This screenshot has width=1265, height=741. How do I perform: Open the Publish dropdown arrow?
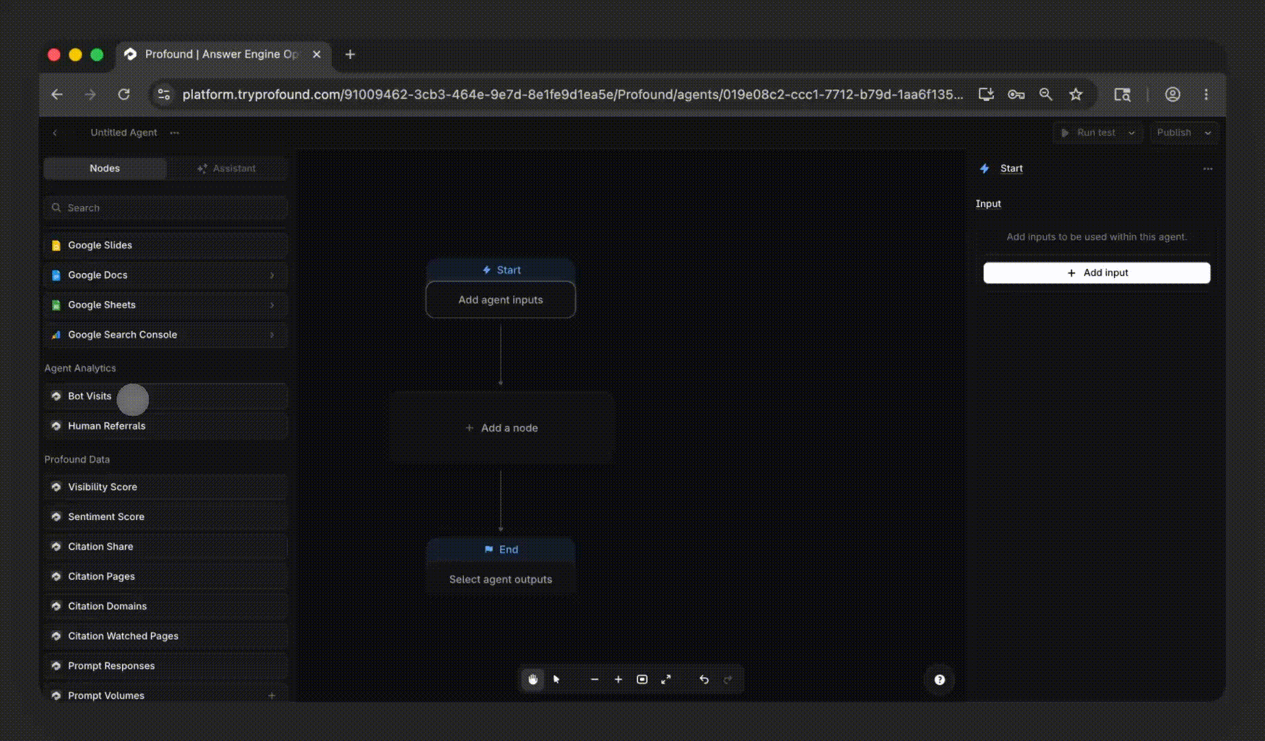click(1207, 133)
